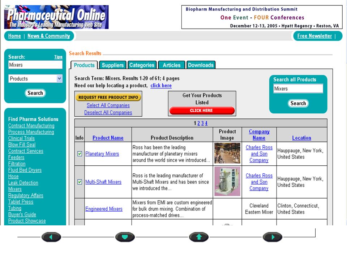Screen dimensions: 347x260
Task: Click the right arrow navigation button
Action: [273, 237]
